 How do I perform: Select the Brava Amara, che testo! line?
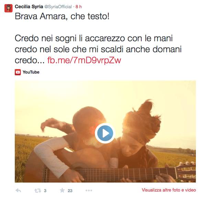point(62,16)
